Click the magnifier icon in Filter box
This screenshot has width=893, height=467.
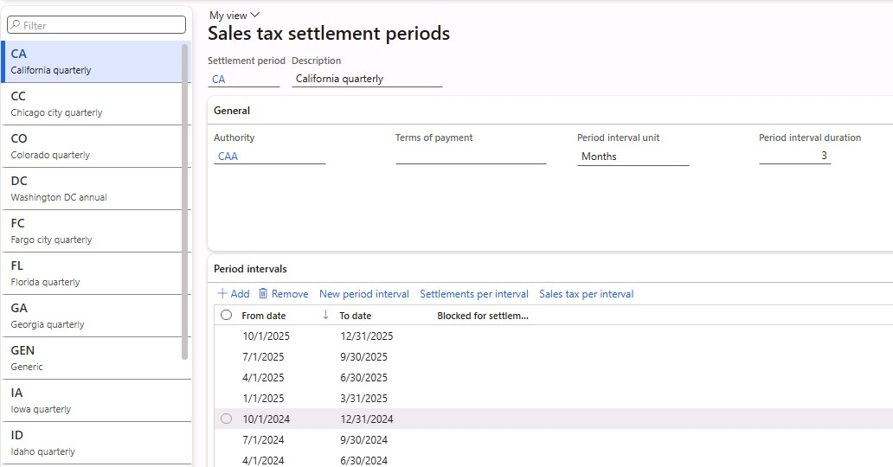click(x=16, y=25)
